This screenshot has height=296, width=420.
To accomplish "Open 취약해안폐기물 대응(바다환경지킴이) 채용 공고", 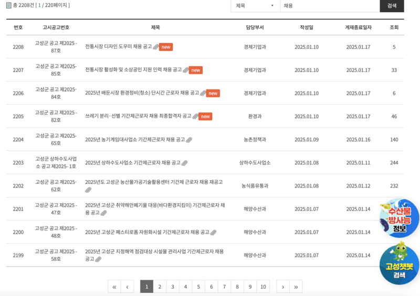I will [155, 209].
